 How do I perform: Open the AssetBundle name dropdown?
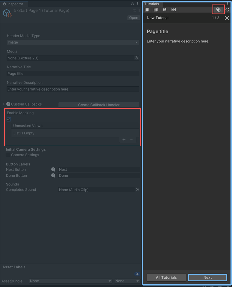(70, 281)
